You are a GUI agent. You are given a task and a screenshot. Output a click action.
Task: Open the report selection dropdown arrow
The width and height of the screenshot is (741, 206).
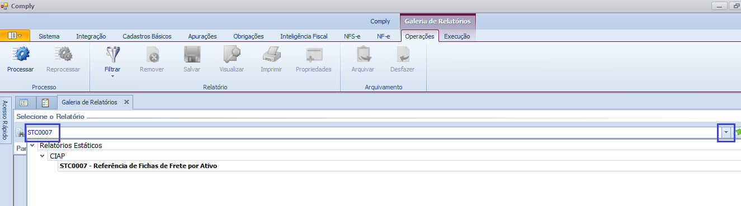726,132
